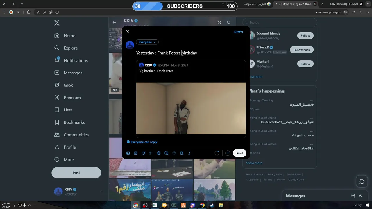Click the Post button in compose dialog
The height and width of the screenshot is (209, 372).
[x=239, y=153]
